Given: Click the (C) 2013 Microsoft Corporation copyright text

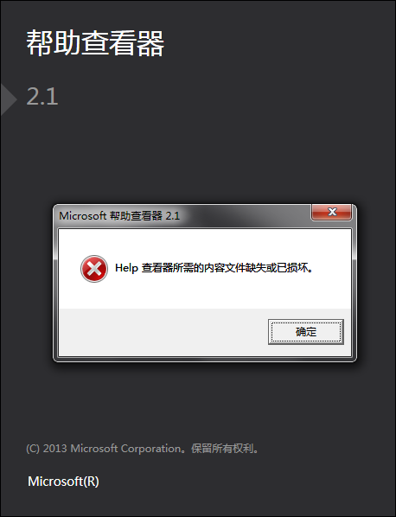Looking at the screenshot, I should pos(143,449).
